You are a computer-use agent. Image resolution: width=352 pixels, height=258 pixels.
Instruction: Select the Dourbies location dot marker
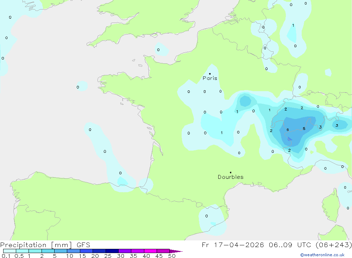[231, 172]
